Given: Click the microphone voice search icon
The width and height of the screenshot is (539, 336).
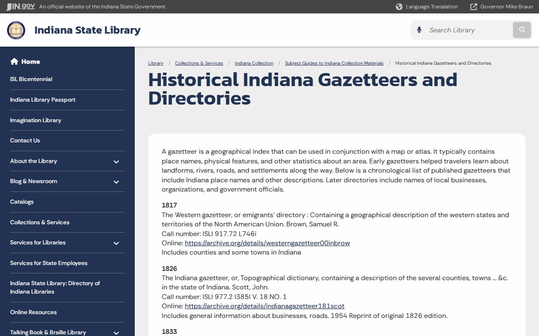Looking at the screenshot, I should 419,30.
